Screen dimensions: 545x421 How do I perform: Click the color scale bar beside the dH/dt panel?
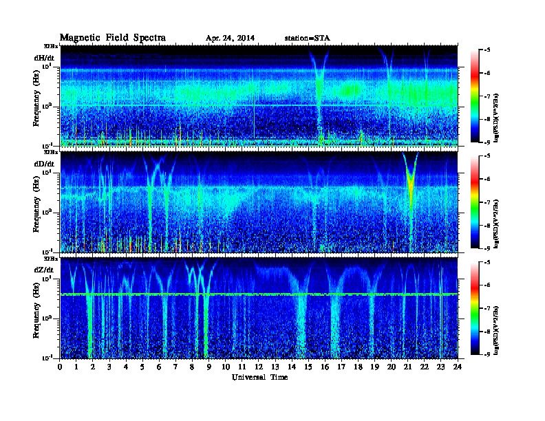coord(475,96)
